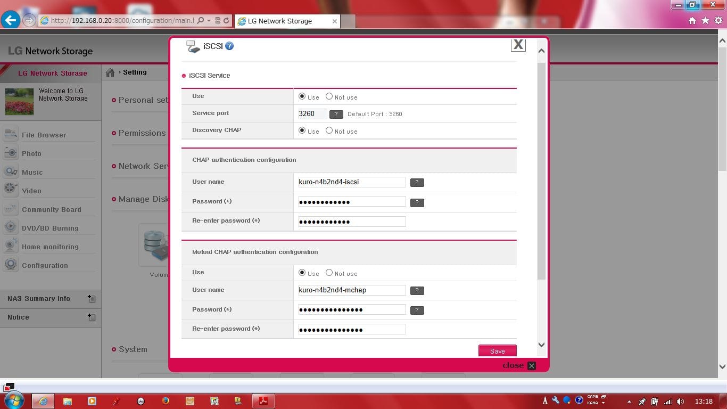The height and width of the screenshot is (409, 727).
Task: Click the dialog scrollbar down arrow
Action: 541,345
